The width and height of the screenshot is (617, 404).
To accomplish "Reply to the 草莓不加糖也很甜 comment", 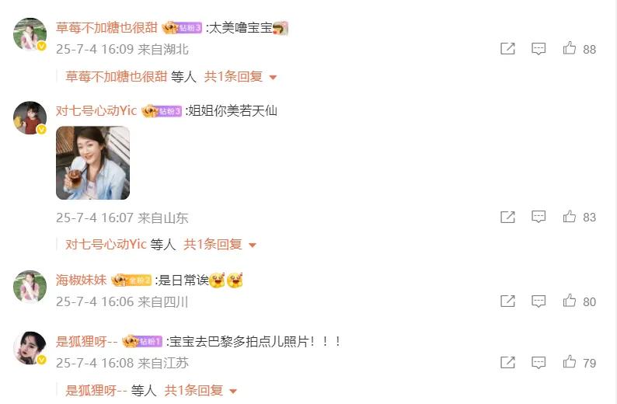I will coord(539,49).
